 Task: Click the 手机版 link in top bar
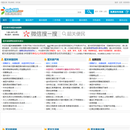tap(18, 3)
